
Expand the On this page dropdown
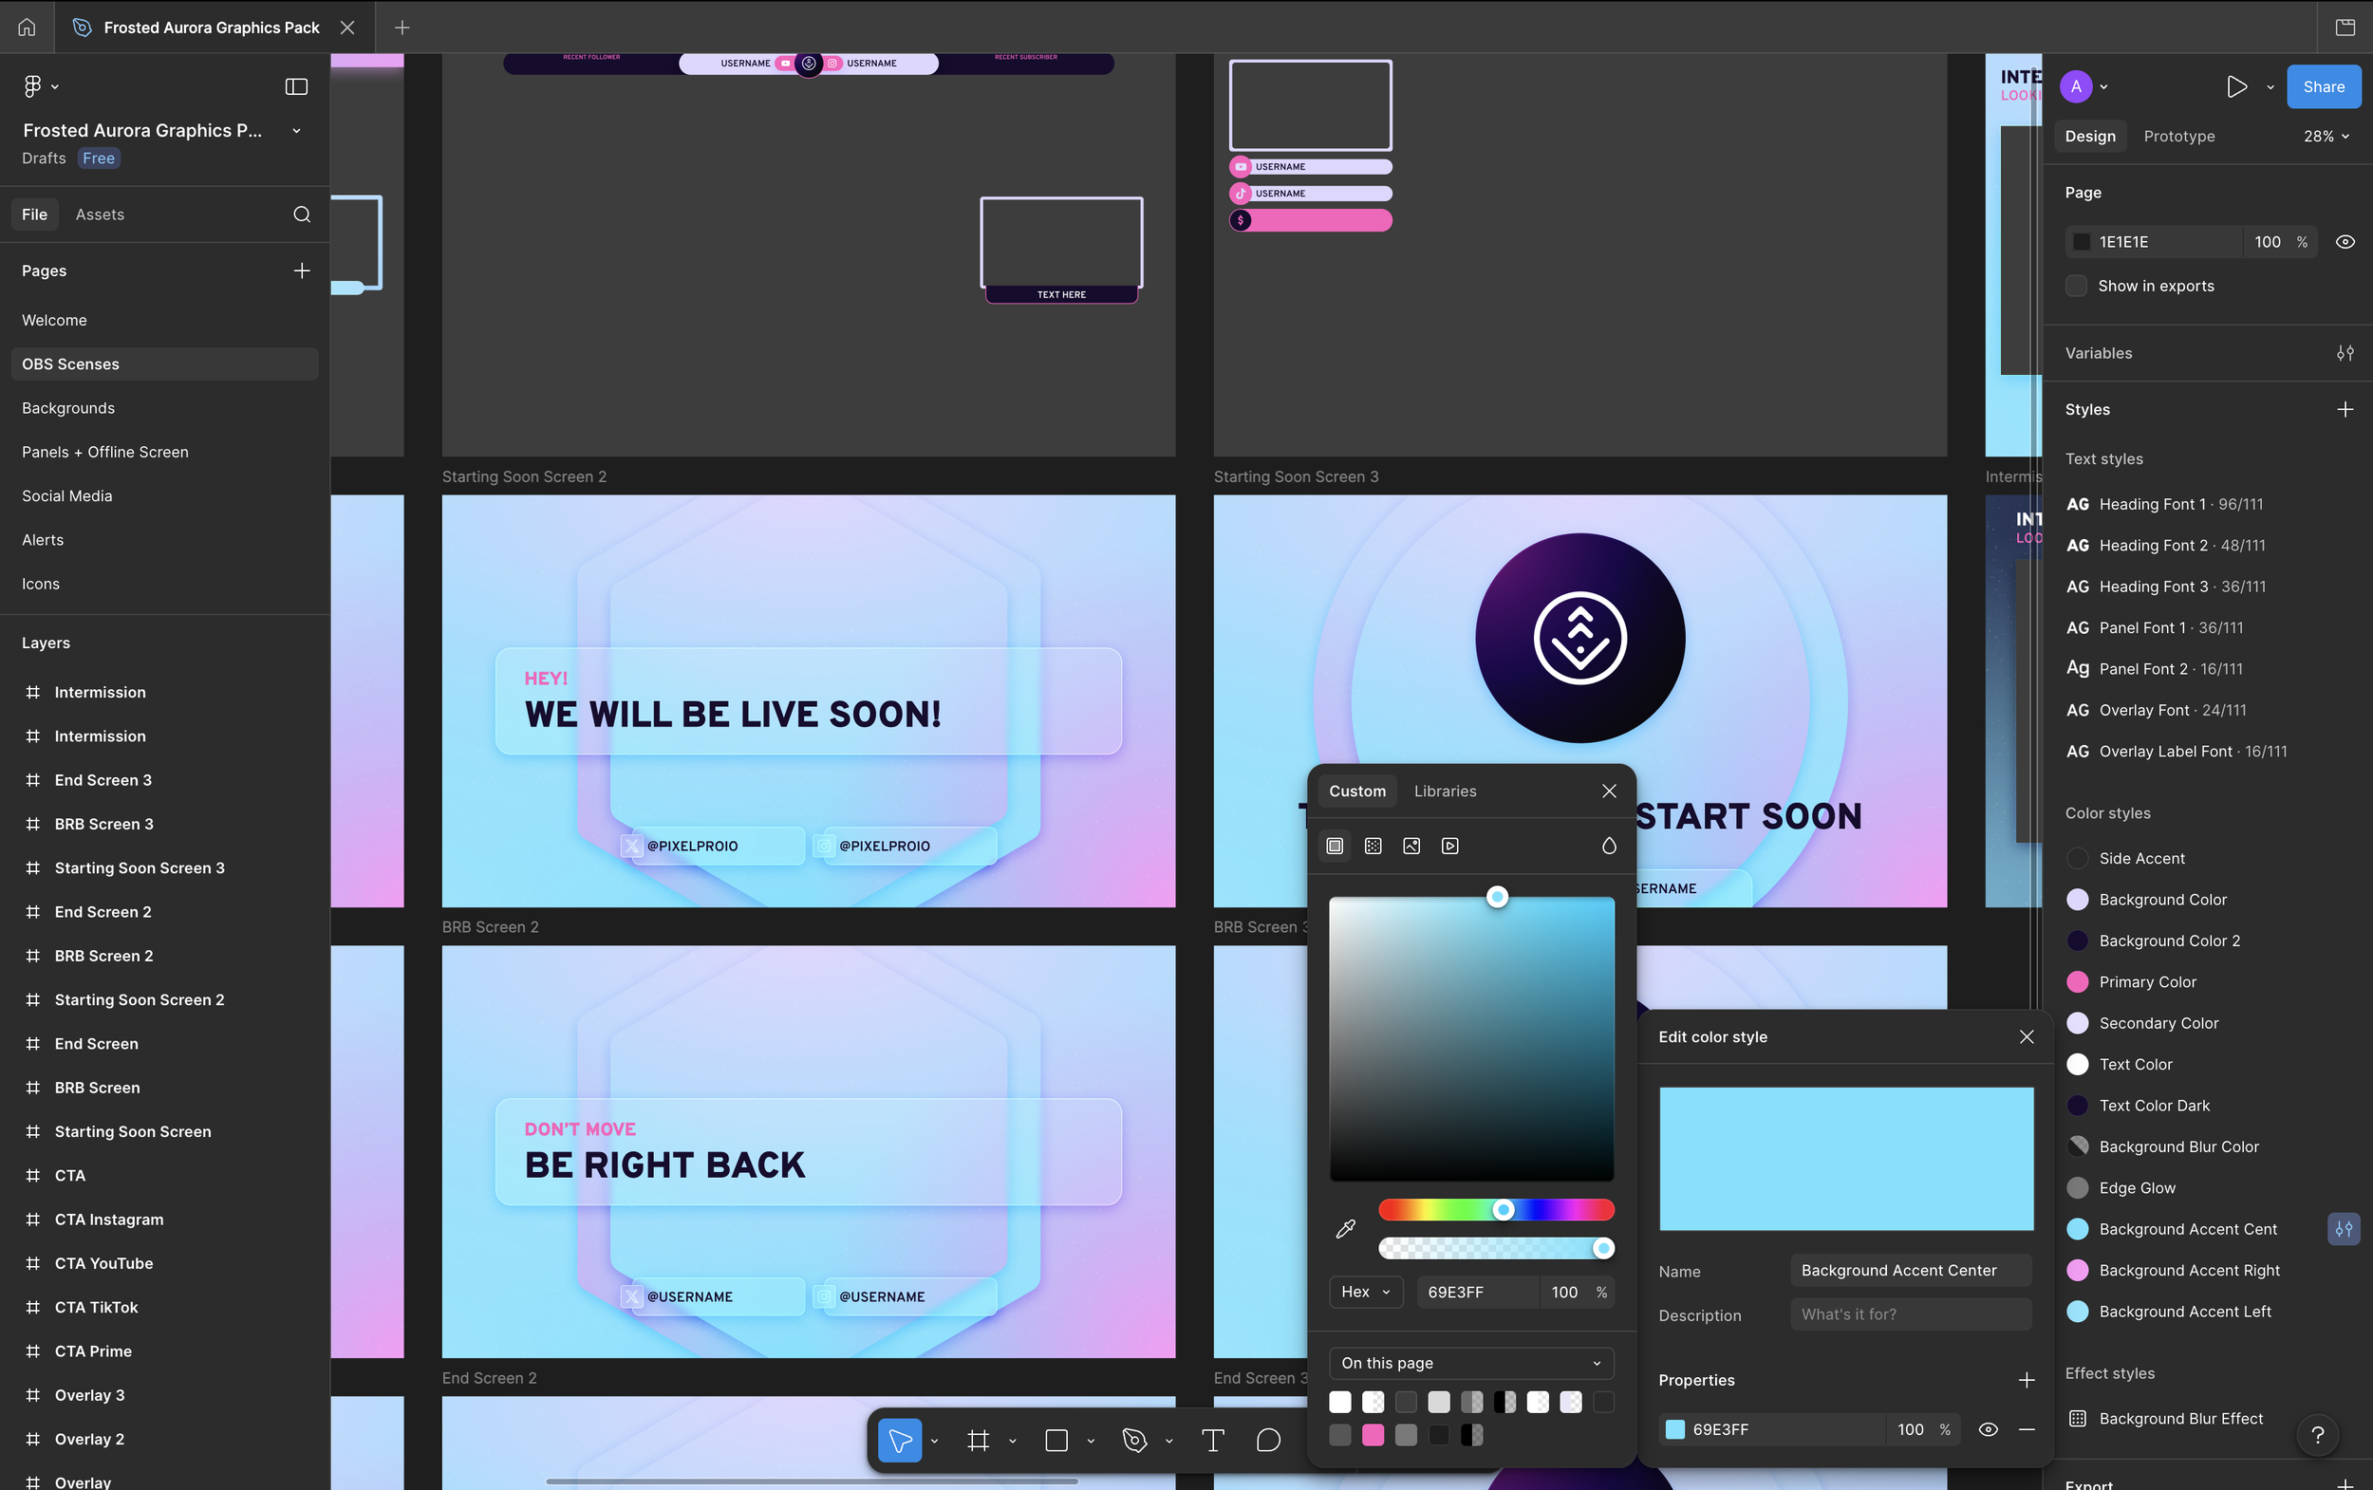[1470, 1363]
